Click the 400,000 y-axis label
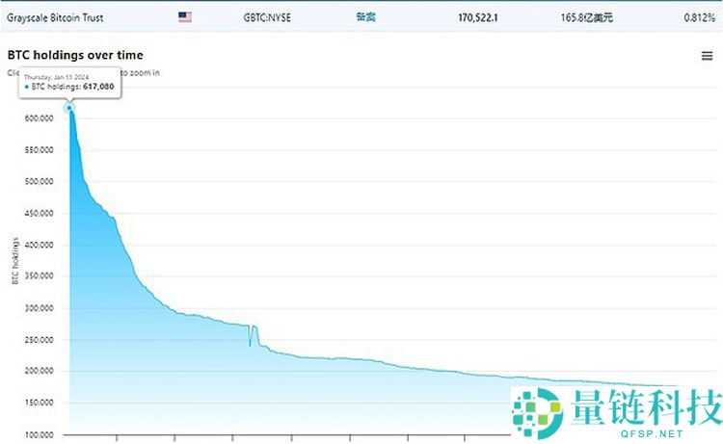723x444 pixels. point(39,245)
